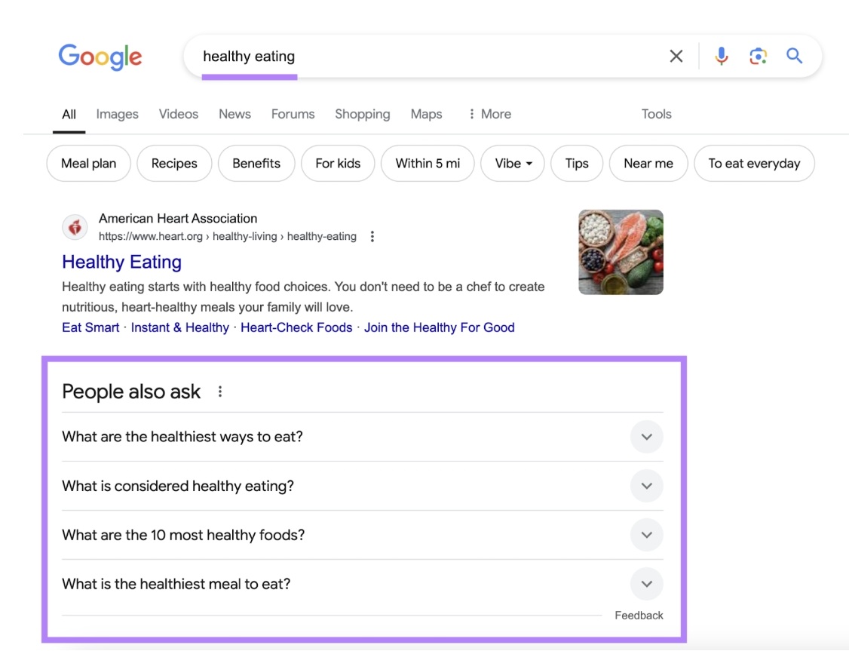Image resolution: width=849 pixels, height=651 pixels.
Task: Click into the healthy eating search field
Action: [422, 57]
